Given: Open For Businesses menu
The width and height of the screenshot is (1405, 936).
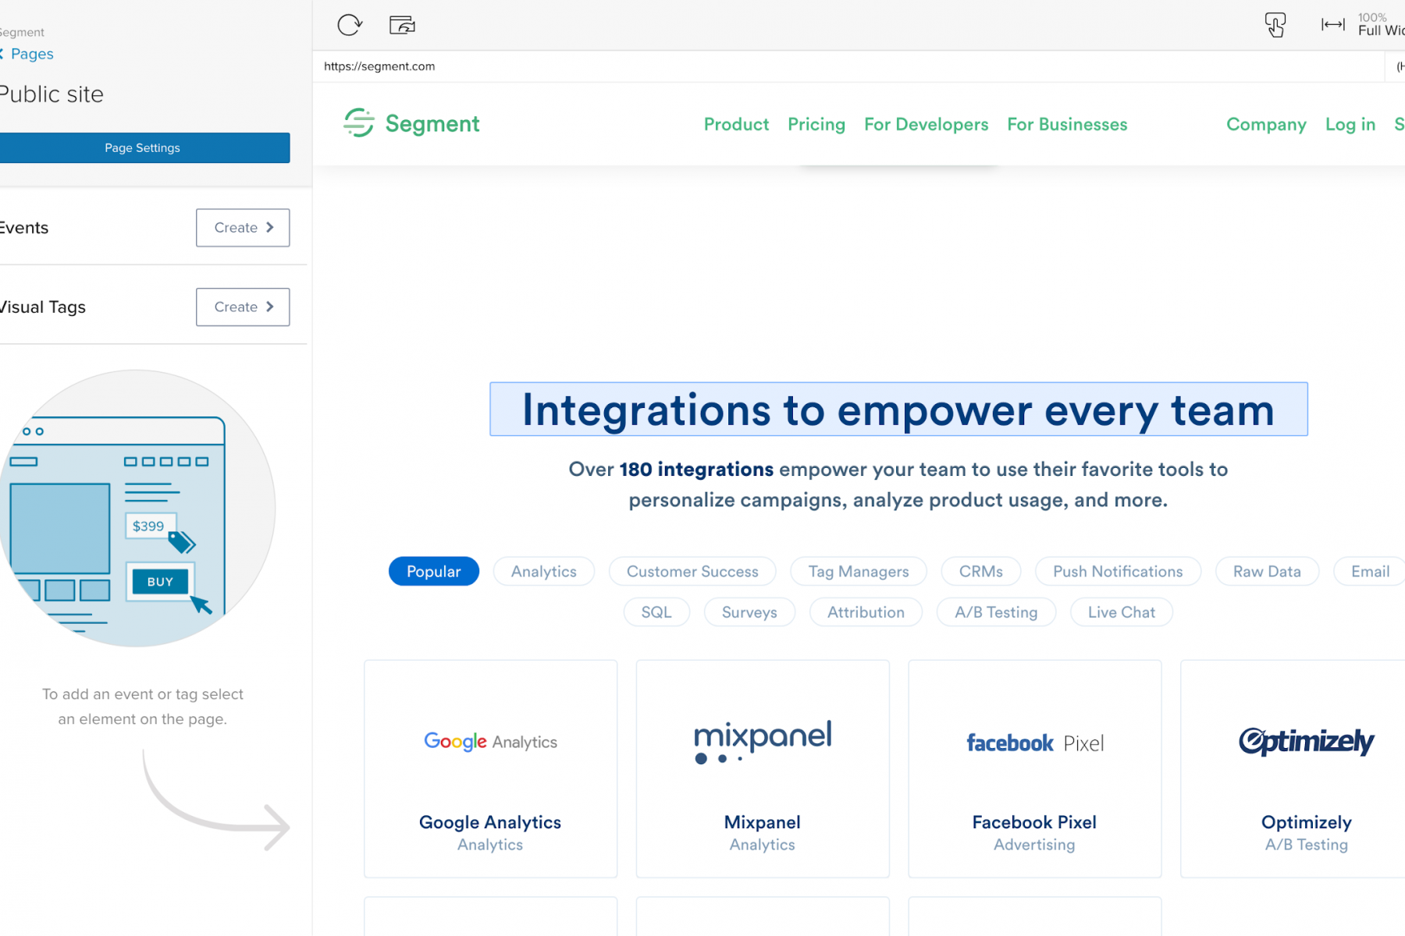Looking at the screenshot, I should point(1067,125).
